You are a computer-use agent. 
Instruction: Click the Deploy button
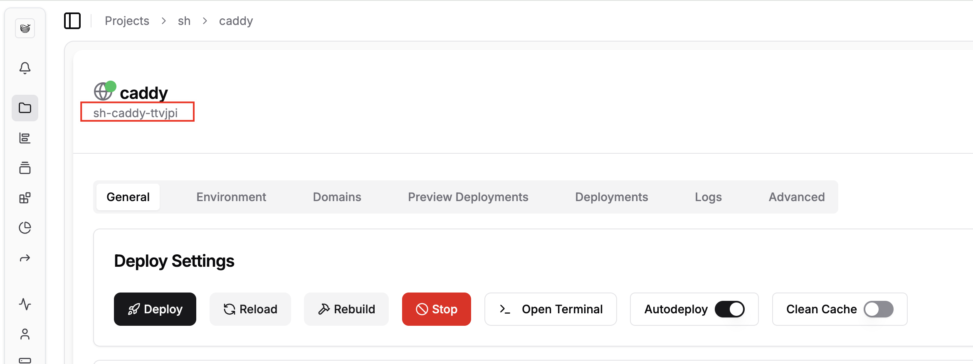(155, 309)
